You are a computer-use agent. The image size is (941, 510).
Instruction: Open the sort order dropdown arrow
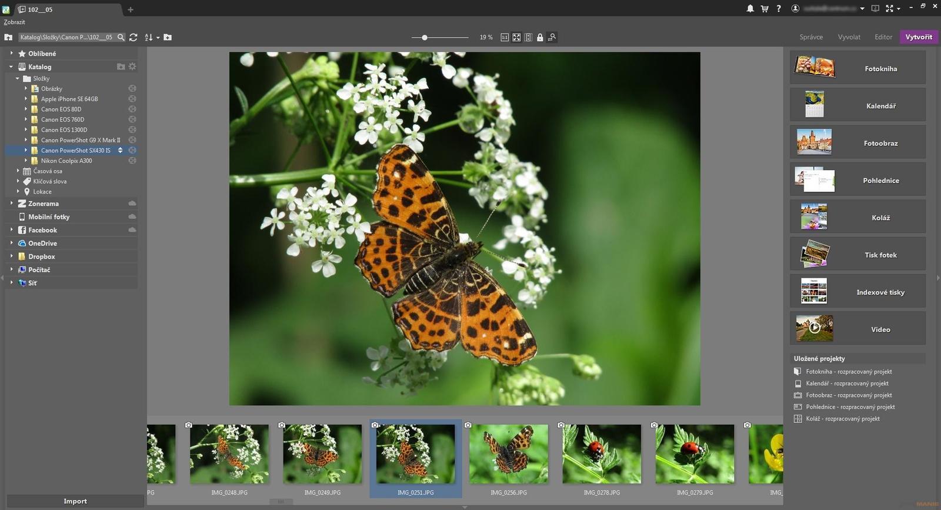click(x=158, y=38)
